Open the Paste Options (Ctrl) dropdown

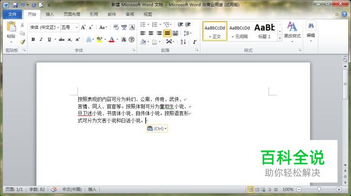click(x=157, y=129)
